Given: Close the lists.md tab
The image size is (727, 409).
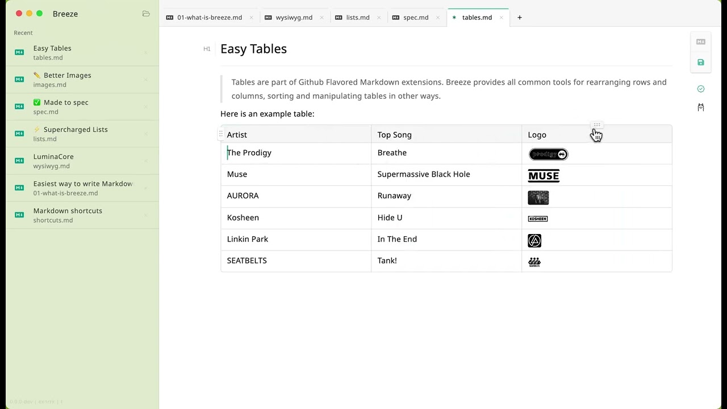Looking at the screenshot, I should click(x=379, y=18).
